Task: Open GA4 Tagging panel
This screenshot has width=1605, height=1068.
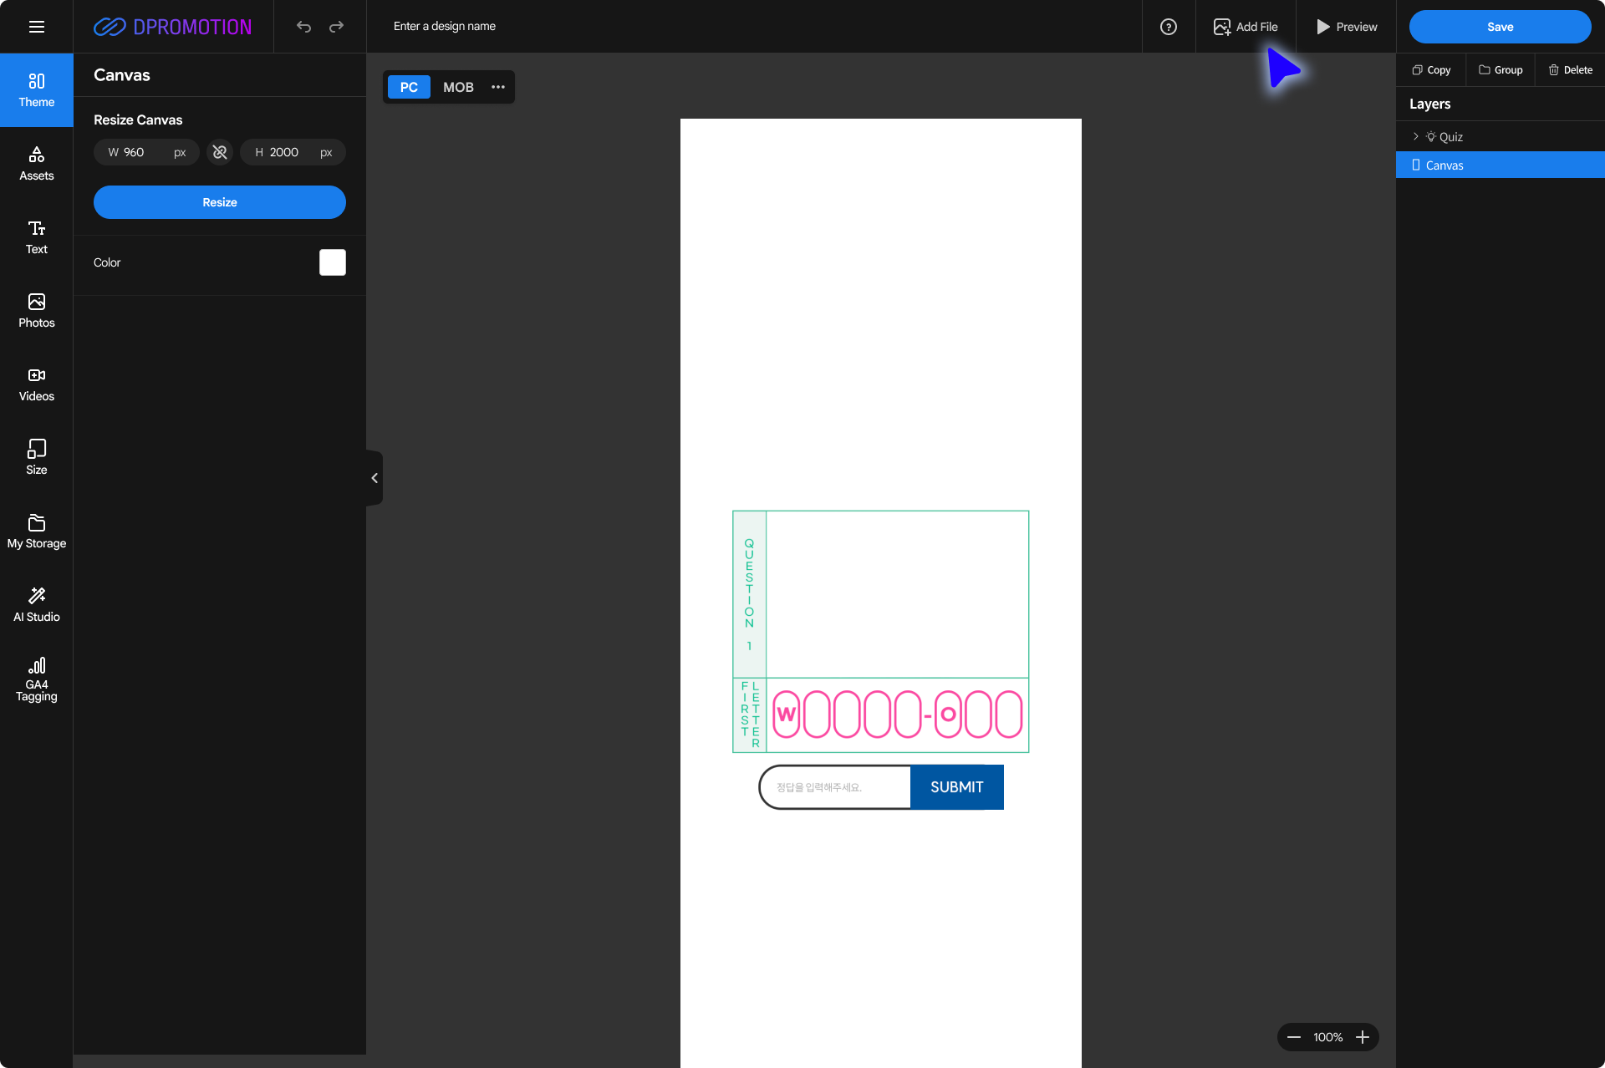Action: [36, 679]
